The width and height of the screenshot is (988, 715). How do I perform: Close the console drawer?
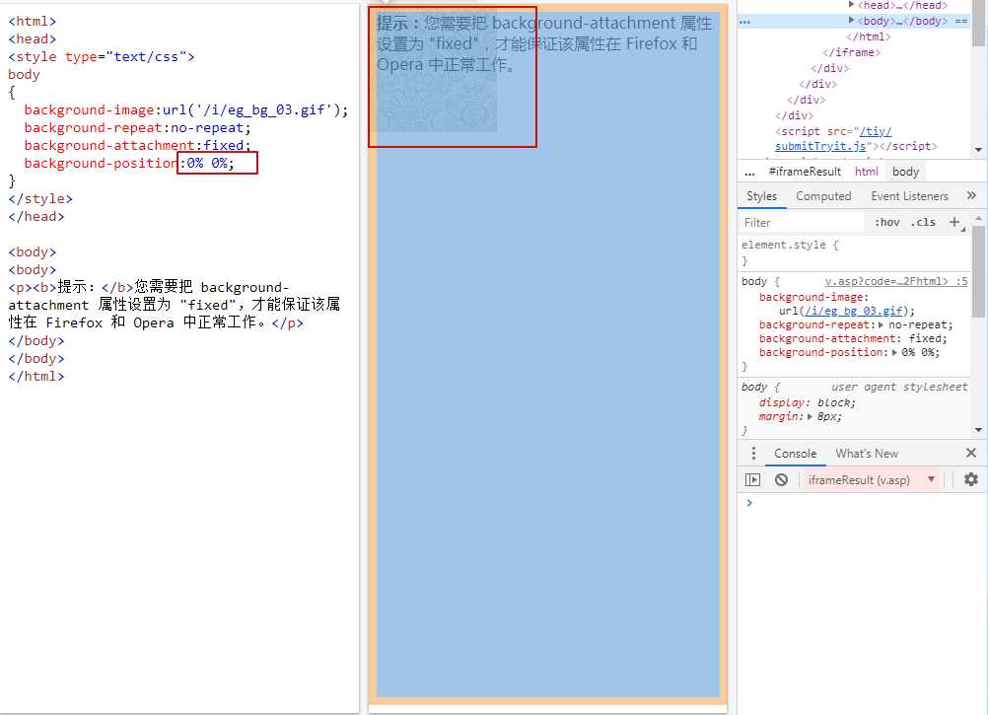pos(971,453)
